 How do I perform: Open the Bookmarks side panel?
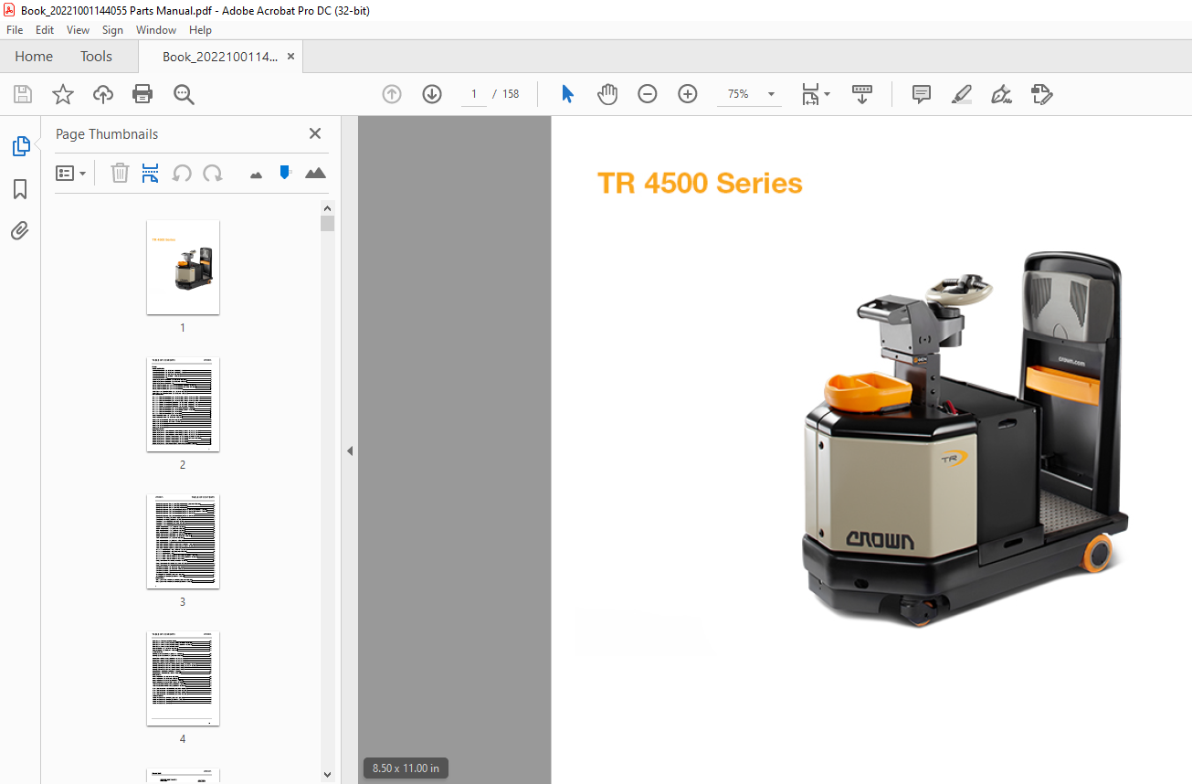pos(20,189)
